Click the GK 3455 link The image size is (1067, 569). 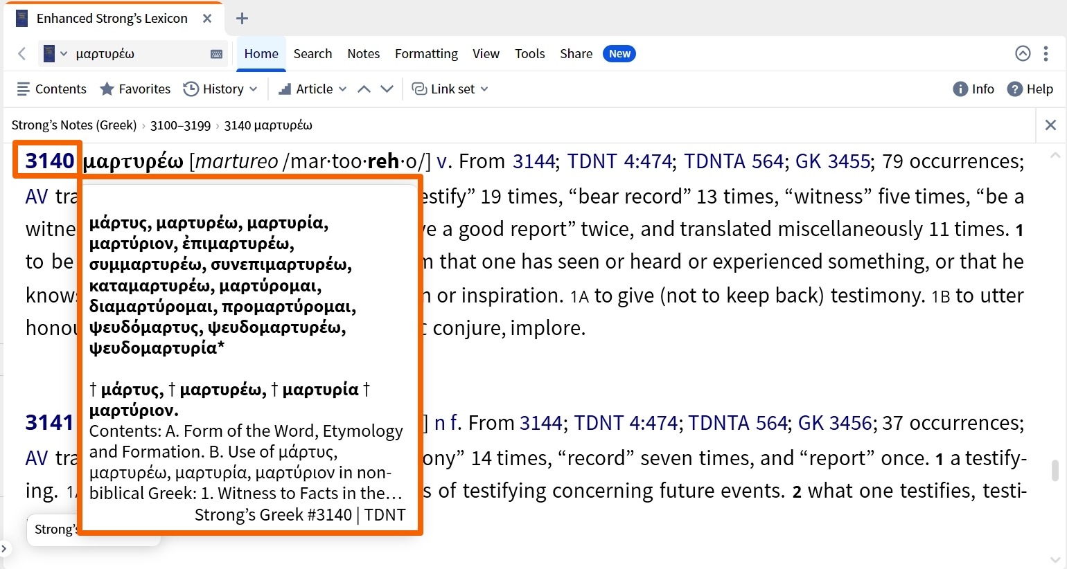click(832, 161)
